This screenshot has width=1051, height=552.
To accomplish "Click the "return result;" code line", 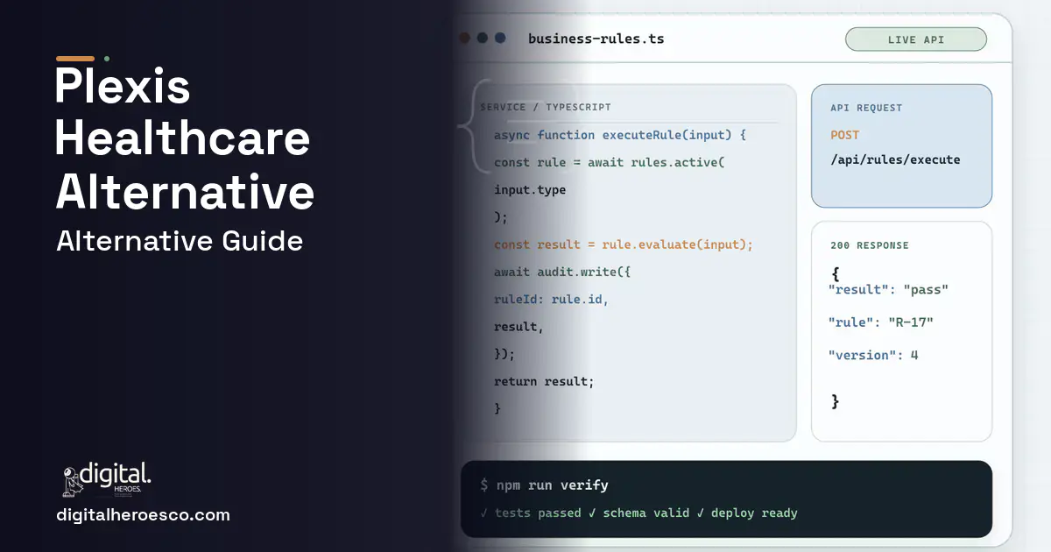I will click(544, 381).
